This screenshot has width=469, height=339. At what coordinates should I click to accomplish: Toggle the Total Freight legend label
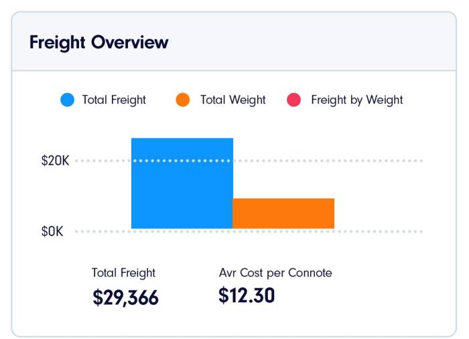[x=114, y=100]
